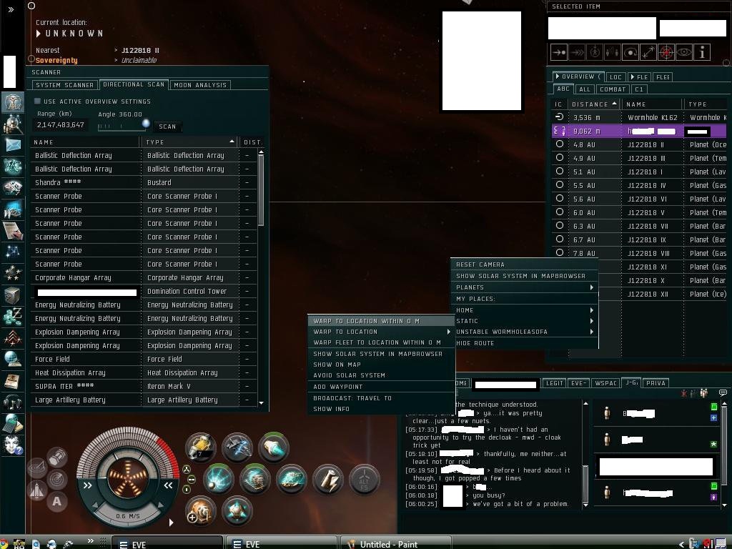The height and width of the screenshot is (549, 732).
Task: Click the scan Angle slider handle
Action: tap(146, 123)
